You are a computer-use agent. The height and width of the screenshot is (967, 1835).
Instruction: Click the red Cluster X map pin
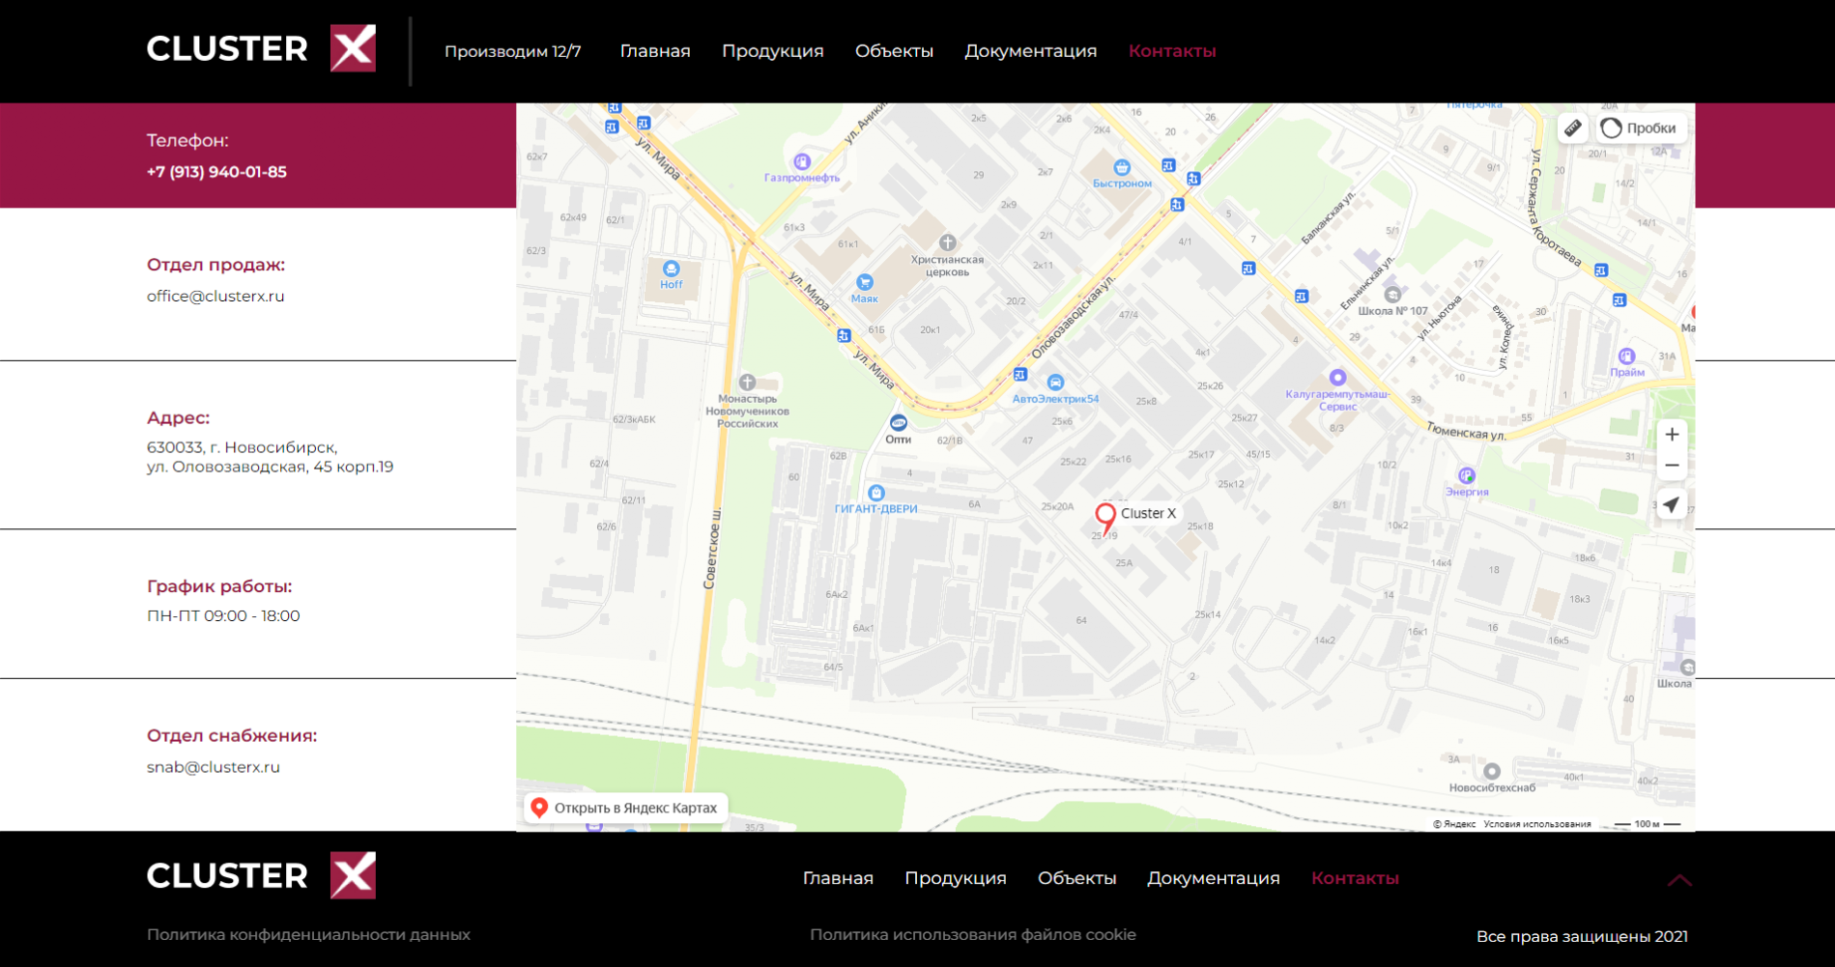(1105, 518)
